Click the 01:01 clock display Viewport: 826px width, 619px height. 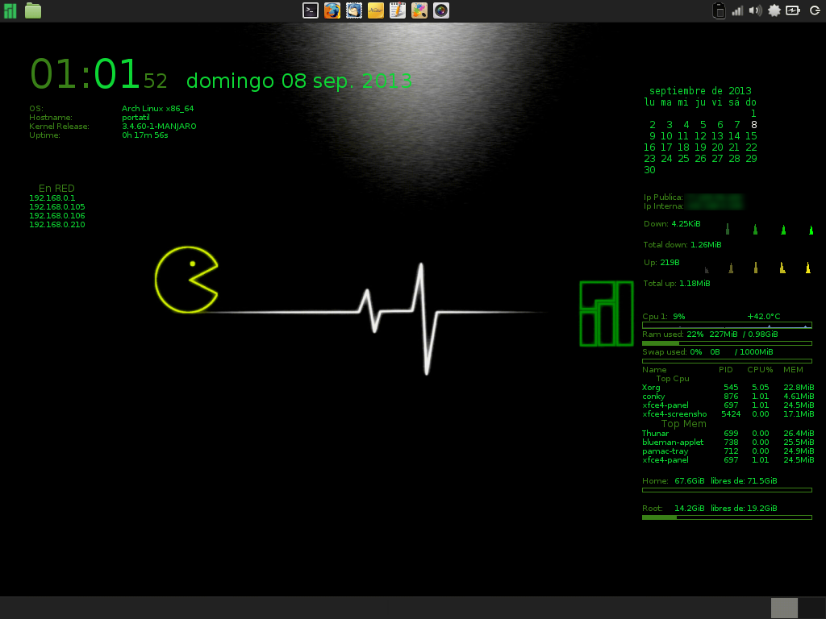coord(85,73)
